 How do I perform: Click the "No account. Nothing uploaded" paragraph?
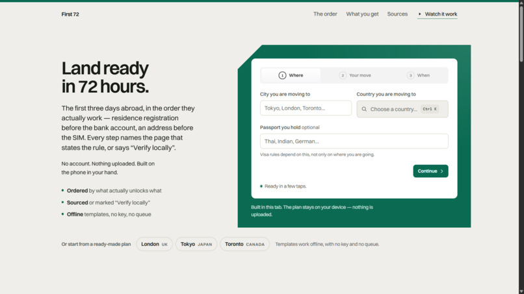click(x=108, y=168)
